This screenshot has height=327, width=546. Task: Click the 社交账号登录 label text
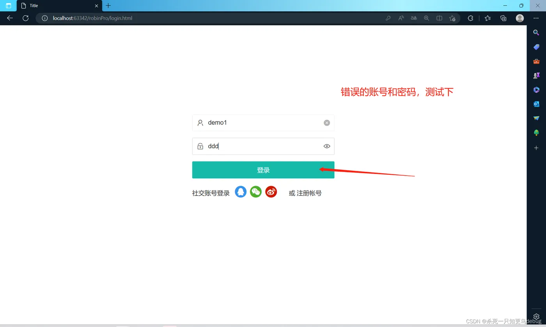(x=211, y=193)
